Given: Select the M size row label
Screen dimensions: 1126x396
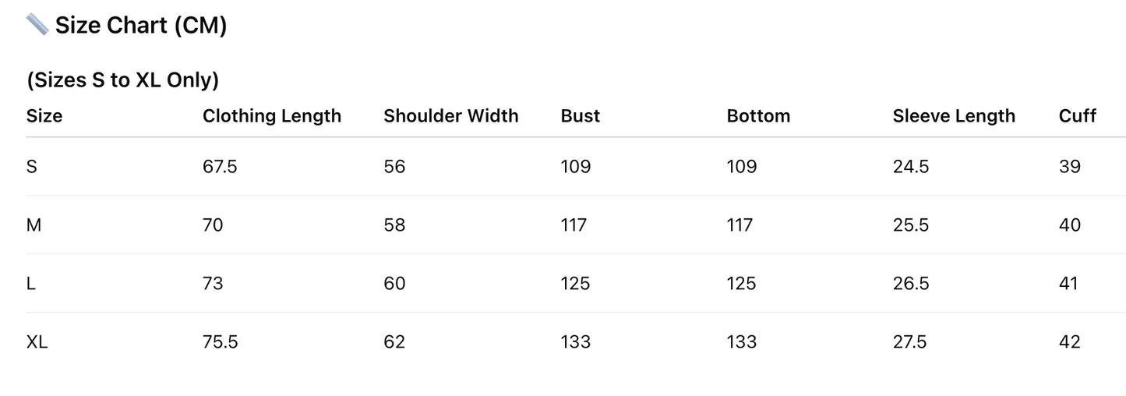Looking at the screenshot, I should (x=34, y=225).
